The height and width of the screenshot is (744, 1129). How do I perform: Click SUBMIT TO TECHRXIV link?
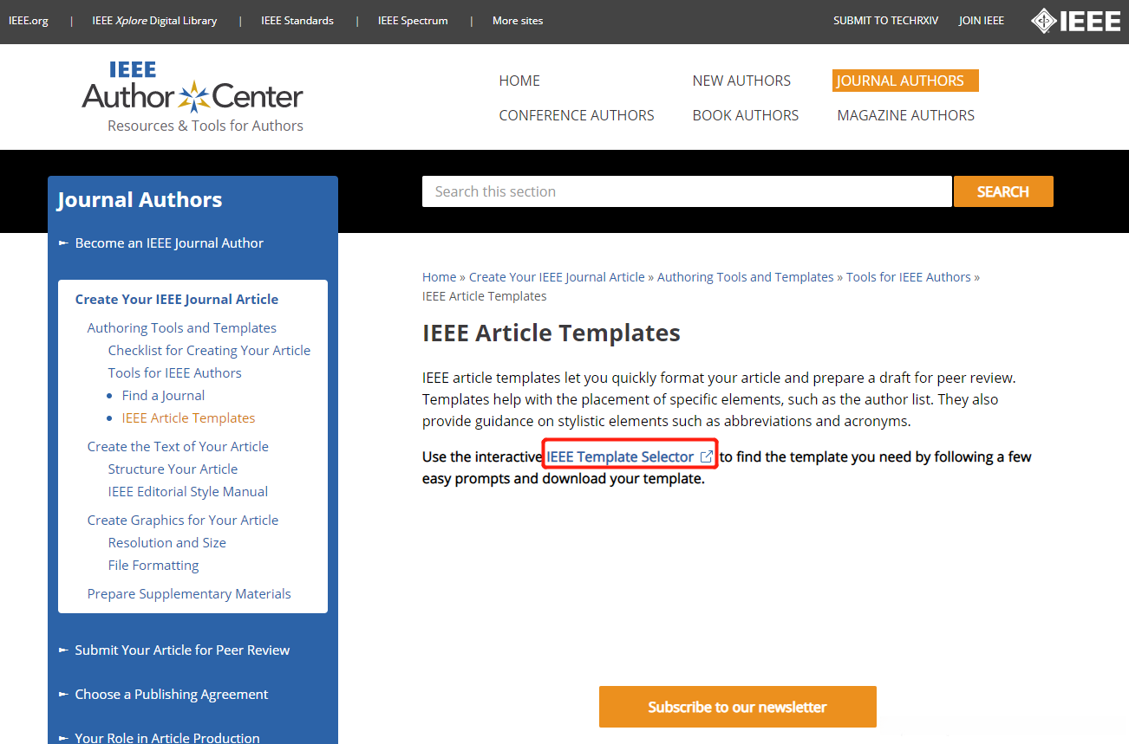pos(886,21)
